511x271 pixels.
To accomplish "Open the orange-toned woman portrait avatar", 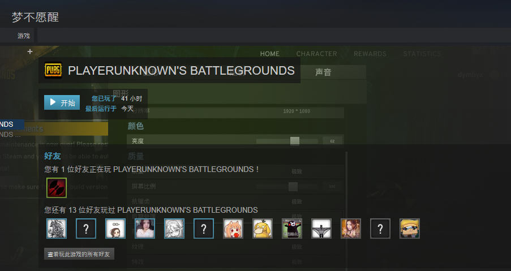I will pos(351,229).
